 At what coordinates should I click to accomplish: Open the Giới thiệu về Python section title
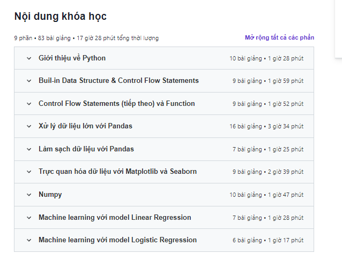[72, 58]
